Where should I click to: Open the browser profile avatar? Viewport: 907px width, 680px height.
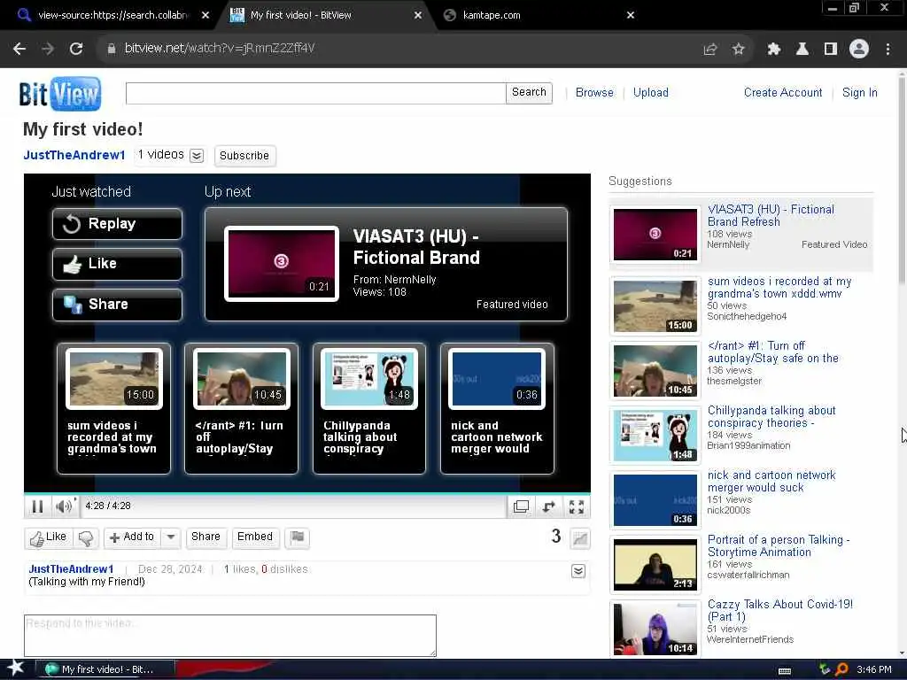pos(859,50)
